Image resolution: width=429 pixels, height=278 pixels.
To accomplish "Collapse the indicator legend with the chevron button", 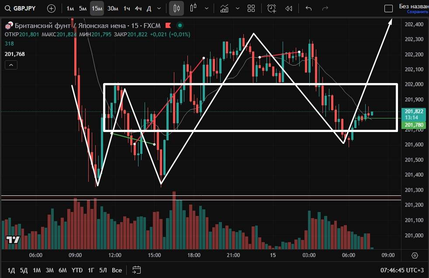I will [11, 65].
